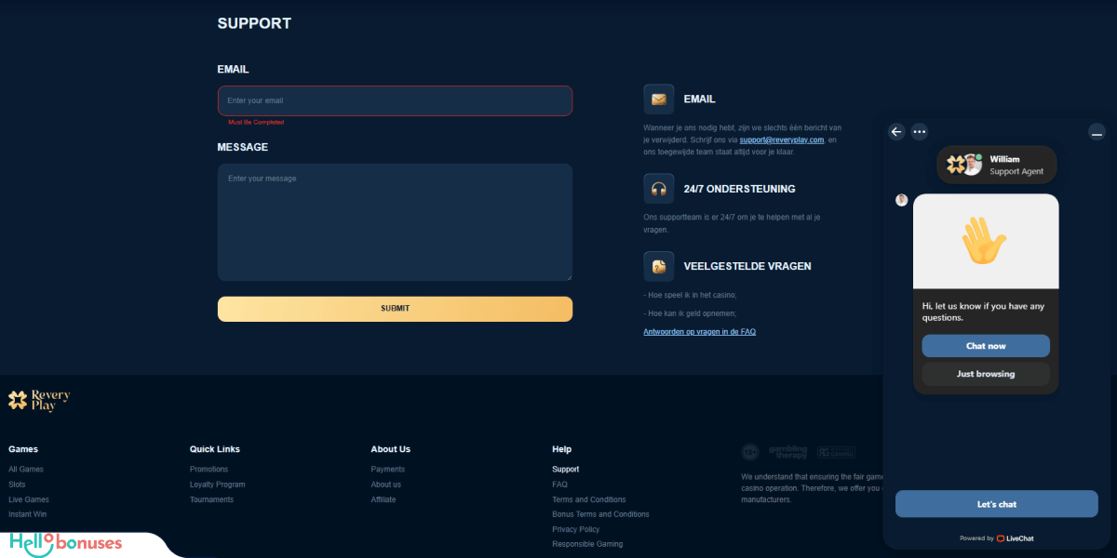This screenshot has width=1117, height=558.
Task: Focus the Enter your email field
Action: [395, 100]
